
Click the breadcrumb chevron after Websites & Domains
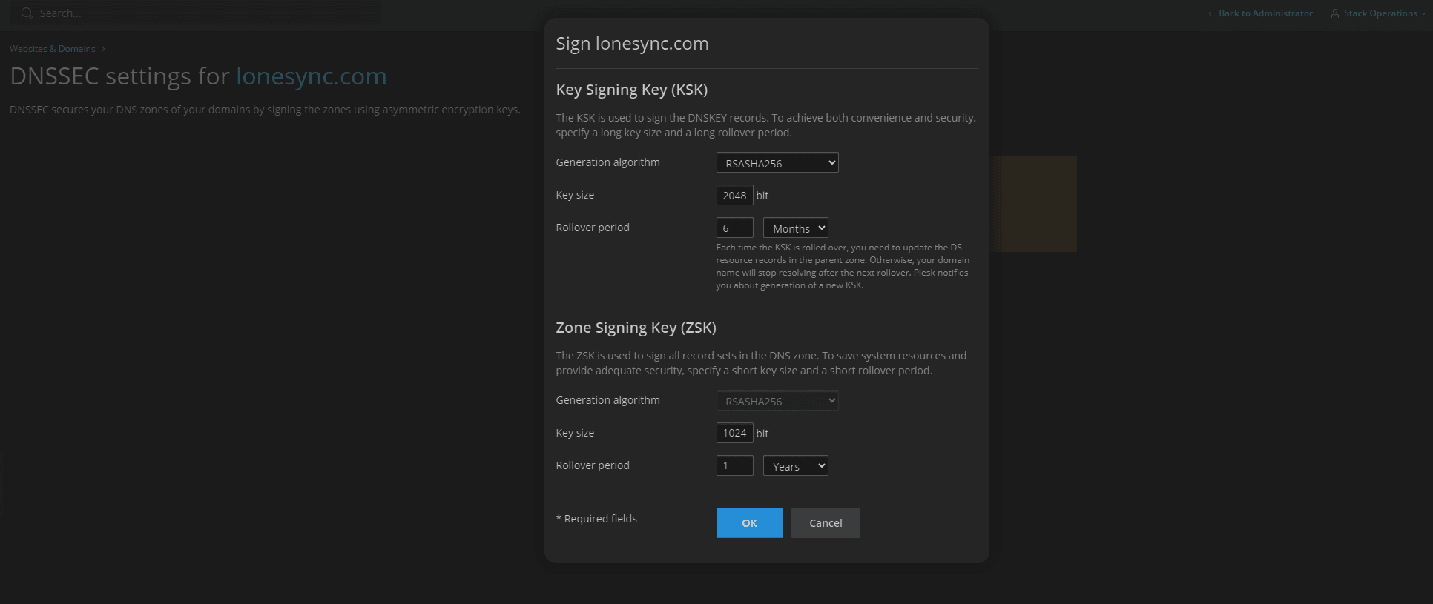[x=103, y=49]
